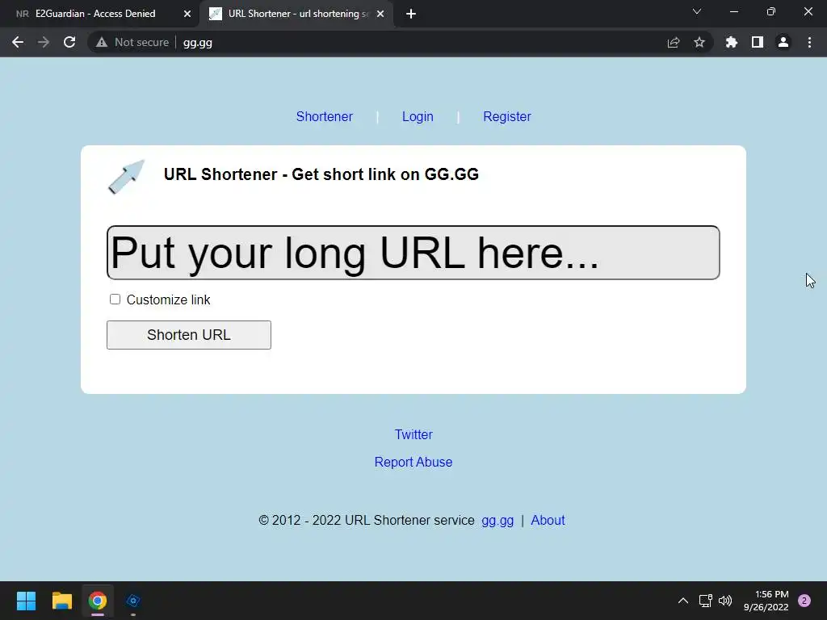Open the Twitter link
The width and height of the screenshot is (827, 620).
pos(413,434)
